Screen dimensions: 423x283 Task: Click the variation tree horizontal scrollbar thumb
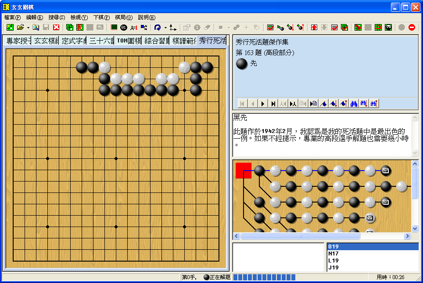point(300,236)
